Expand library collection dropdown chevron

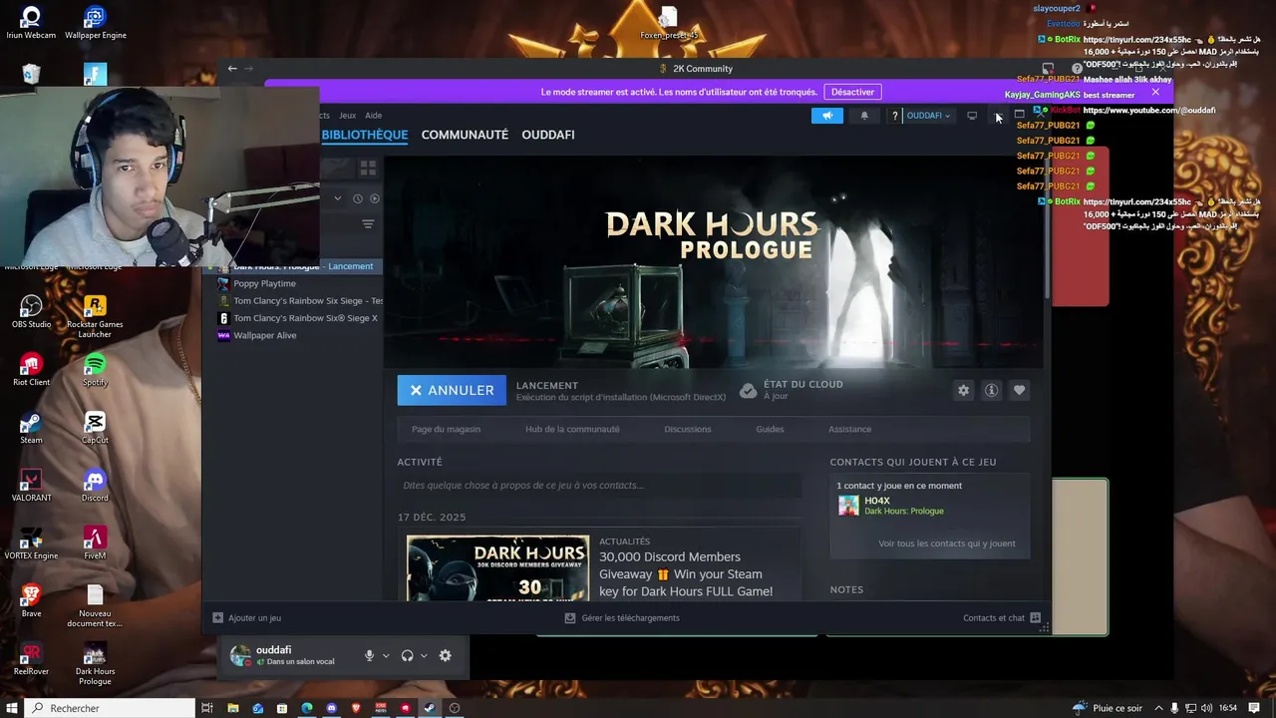coord(338,198)
